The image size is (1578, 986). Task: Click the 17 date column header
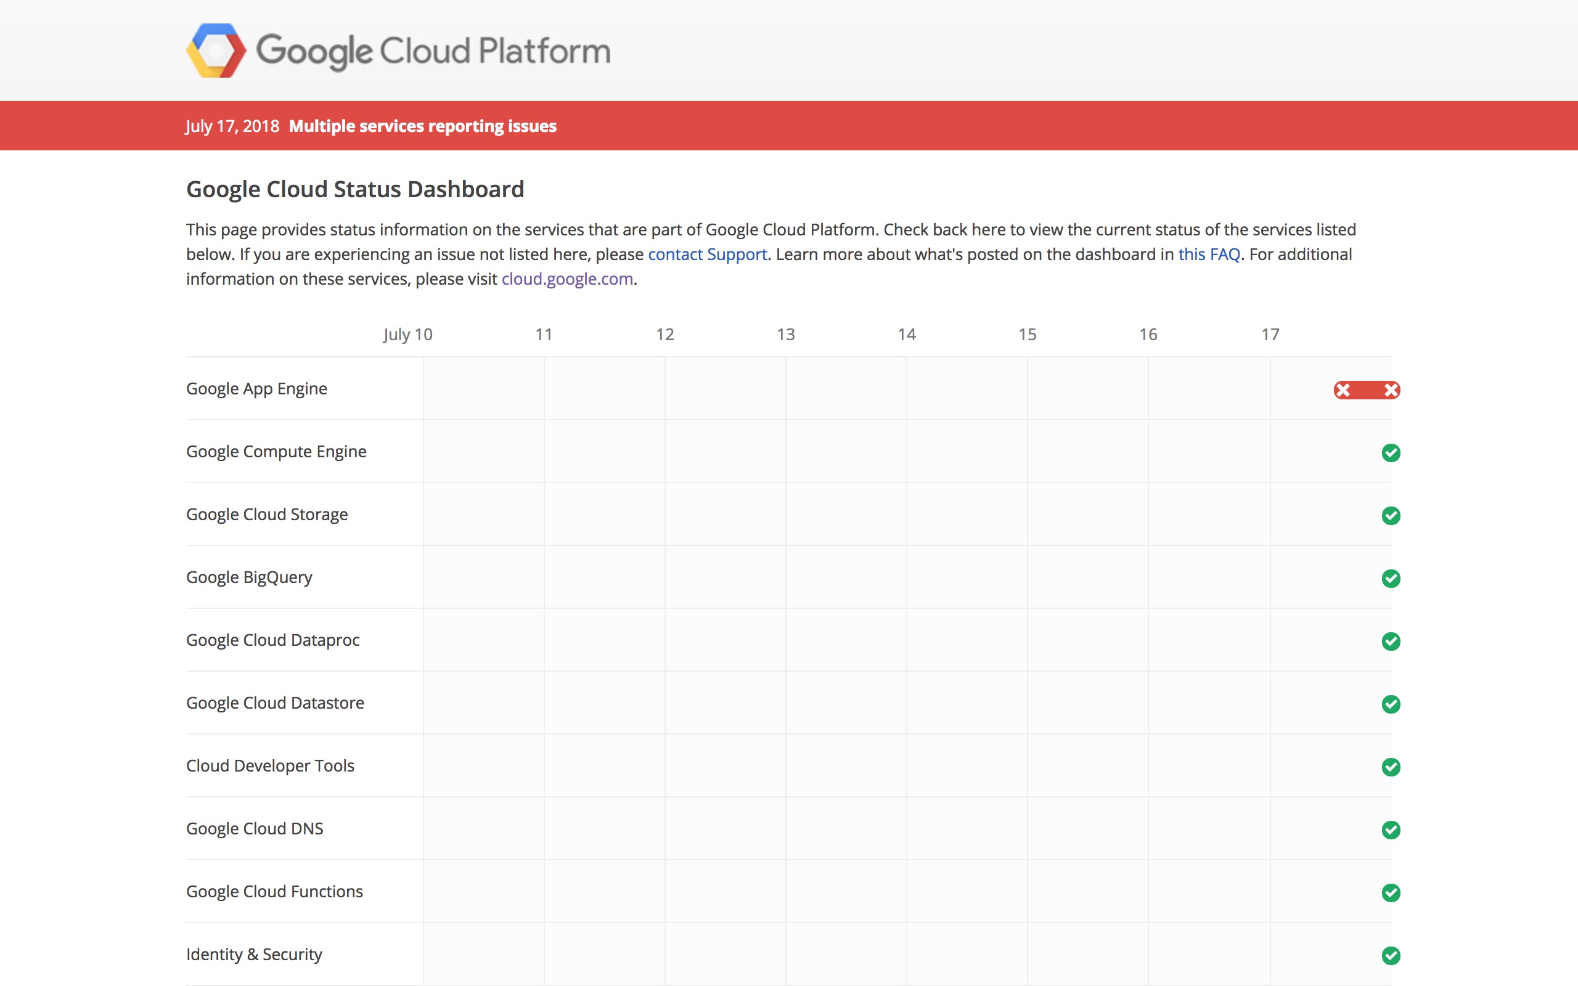click(1270, 335)
